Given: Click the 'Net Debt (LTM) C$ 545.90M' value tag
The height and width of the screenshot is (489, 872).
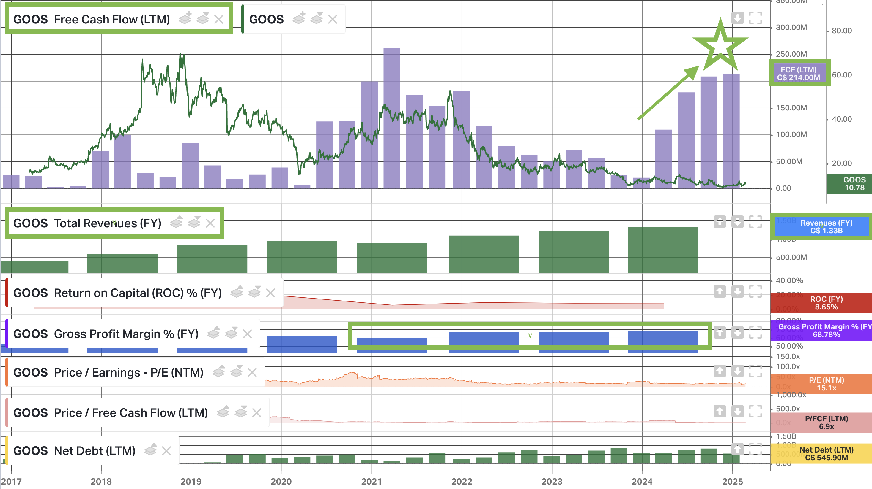Looking at the screenshot, I should pos(821,453).
